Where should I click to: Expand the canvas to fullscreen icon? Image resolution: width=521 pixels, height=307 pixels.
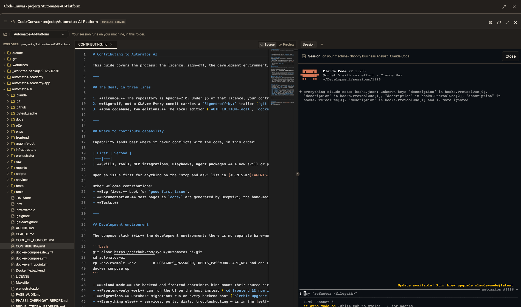click(507, 23)
